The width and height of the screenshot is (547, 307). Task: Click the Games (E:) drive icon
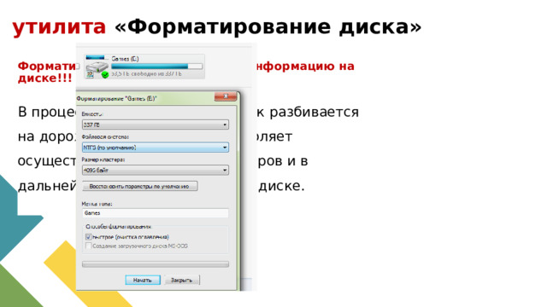click(x=97, y=67)
